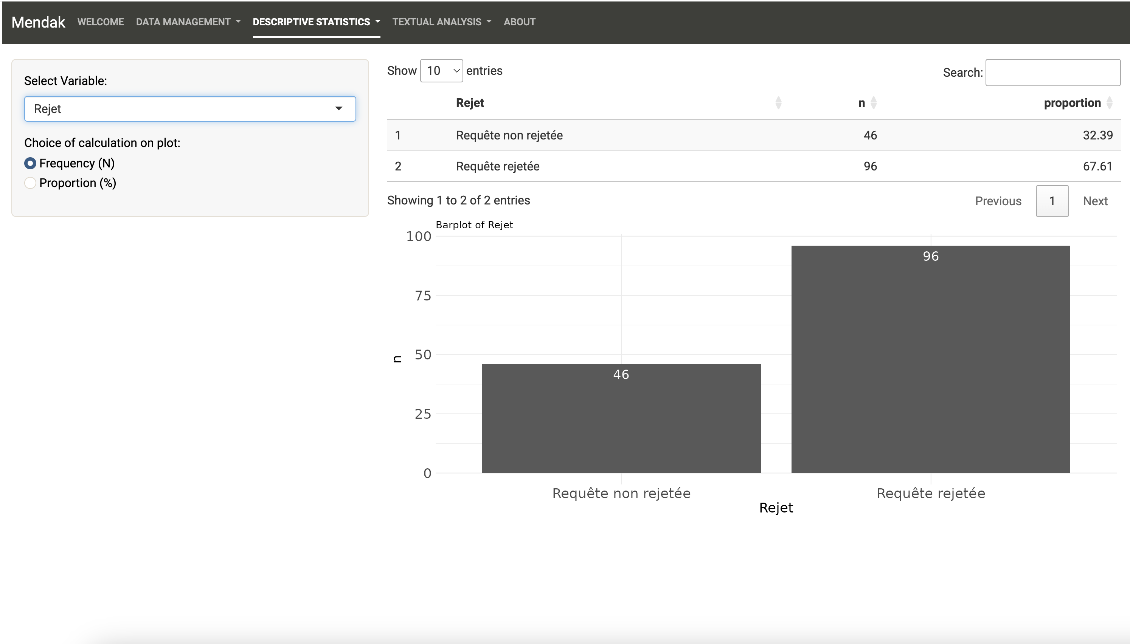The width and height of the screenshot is (1130, 644).
Task: Open the About page
Action: click(519, 22)
